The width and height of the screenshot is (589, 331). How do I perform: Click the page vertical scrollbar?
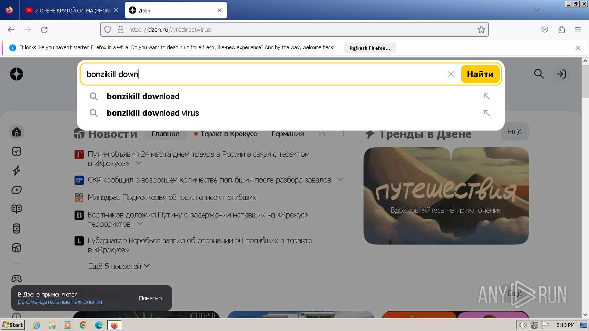(585, 188)
